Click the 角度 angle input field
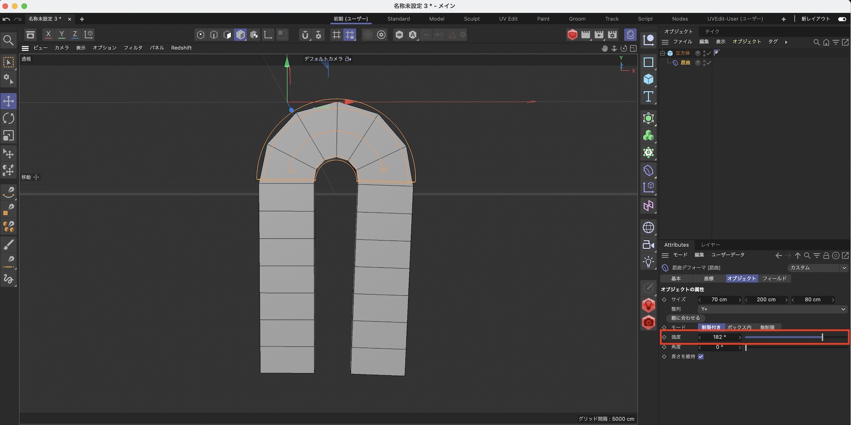This screenshot has height=425, width=851. click(x=719, y=347)
